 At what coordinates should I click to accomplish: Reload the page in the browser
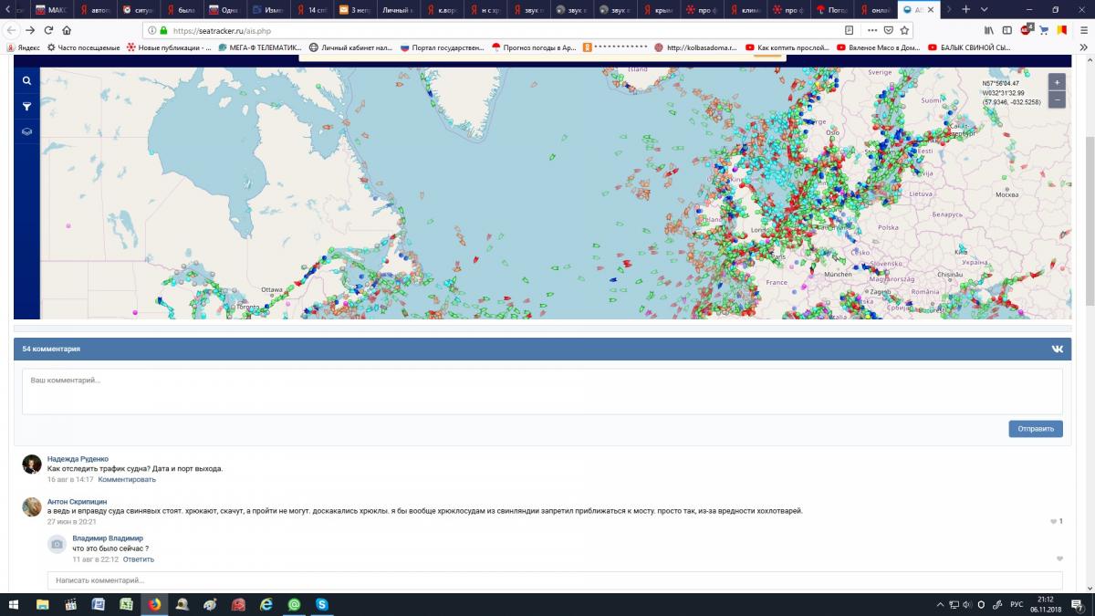pyautogui.click(x=47, y=30)
